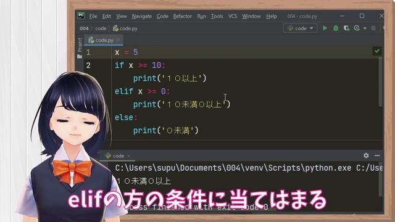Screen dimensions: 395x222
Task: Open the Window menu
Action: 251,17
